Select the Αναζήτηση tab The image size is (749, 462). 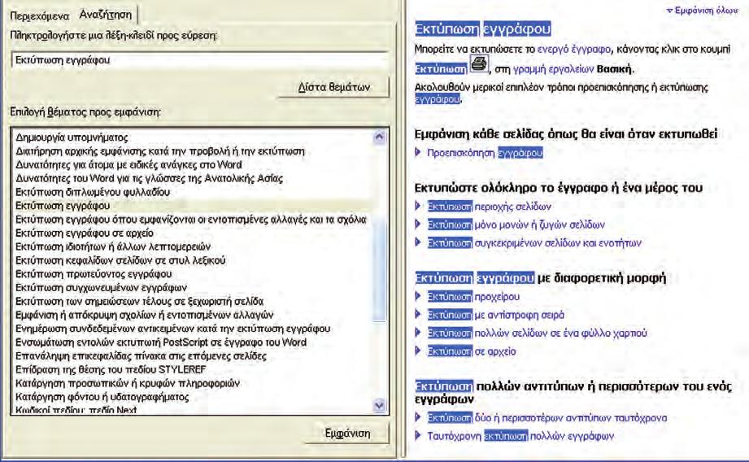point(106,15)
